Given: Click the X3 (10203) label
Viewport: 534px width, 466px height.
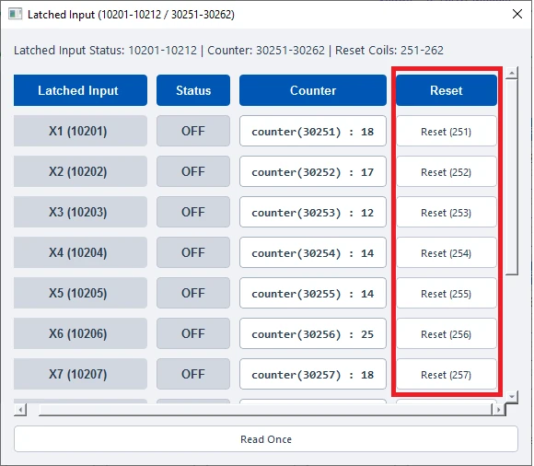Looking at the screenshot, I should click(x=80, y=212).
